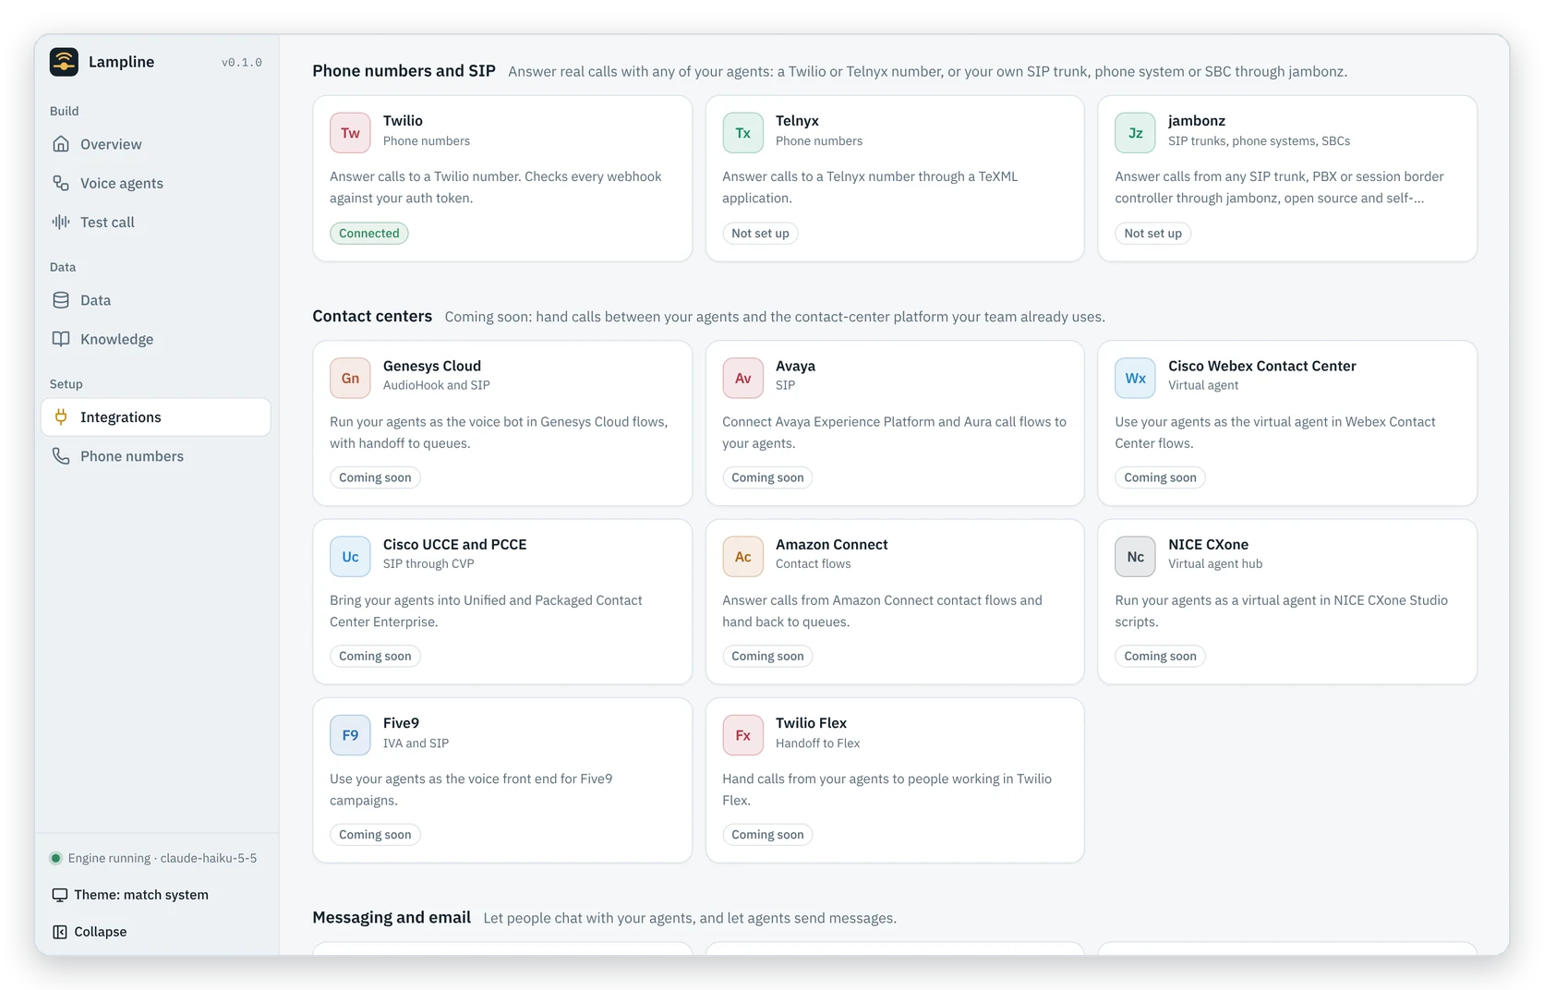The height and width of the screenshot is (990, 1544).
Task: Click the Cisco UCCE Uc icon
Action: pos(350,557)
